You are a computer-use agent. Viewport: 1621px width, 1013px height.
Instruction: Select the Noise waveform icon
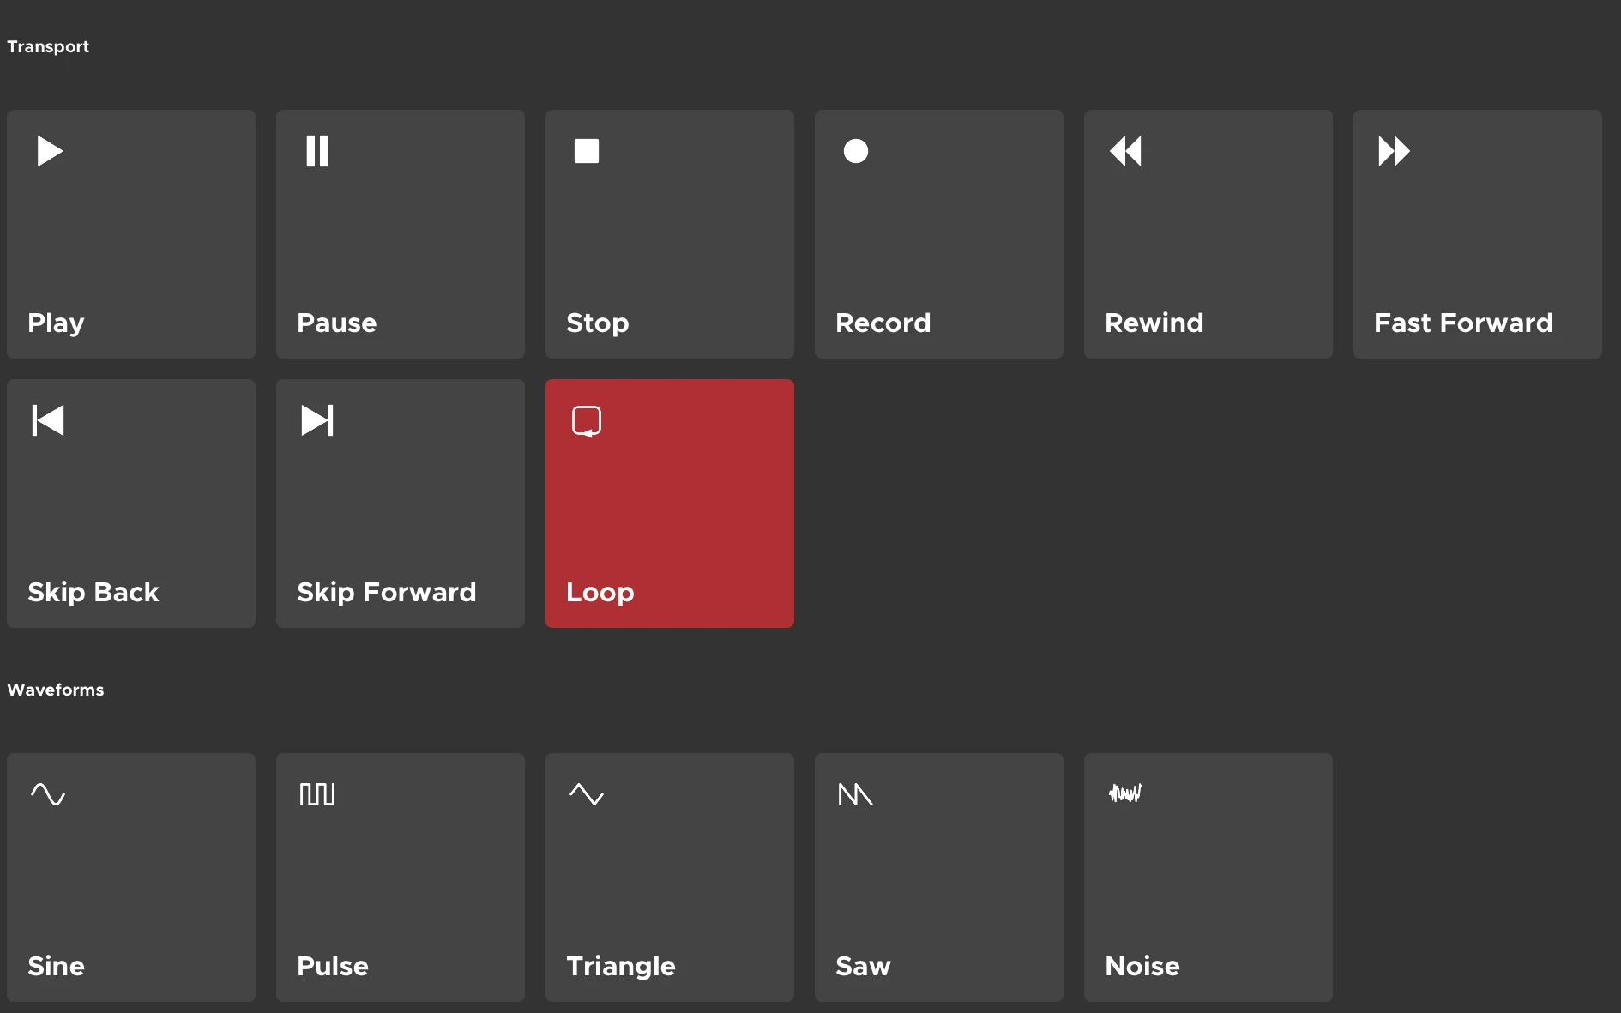tap(1125, 793)
